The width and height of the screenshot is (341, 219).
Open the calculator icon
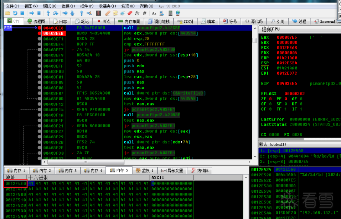click(x=170, y=13)
